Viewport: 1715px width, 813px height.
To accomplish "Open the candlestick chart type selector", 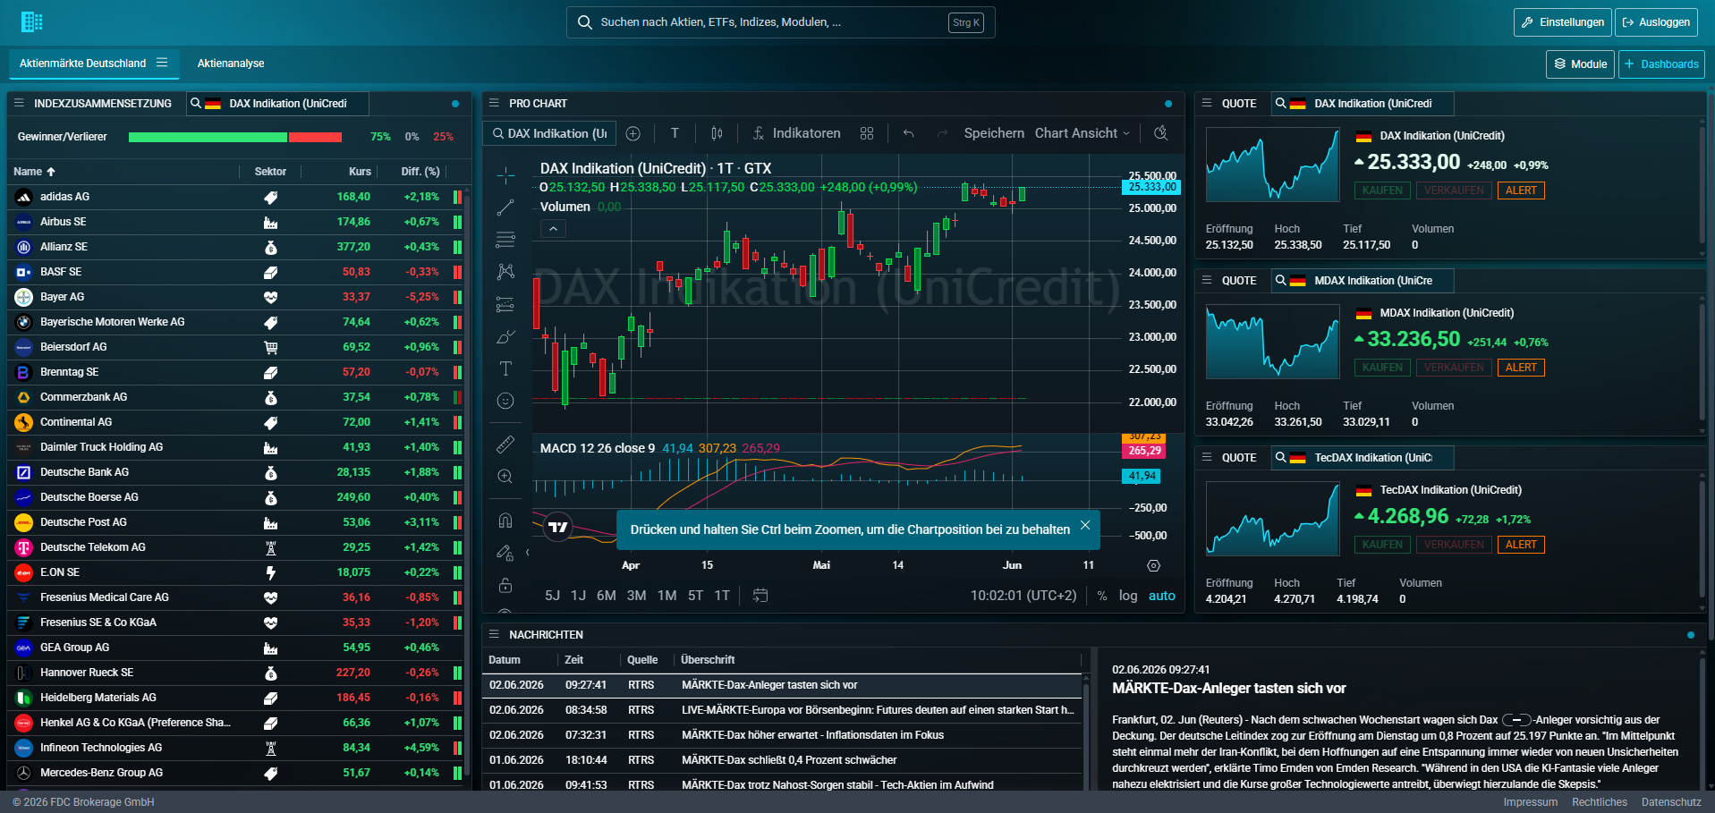I will 717,133.
